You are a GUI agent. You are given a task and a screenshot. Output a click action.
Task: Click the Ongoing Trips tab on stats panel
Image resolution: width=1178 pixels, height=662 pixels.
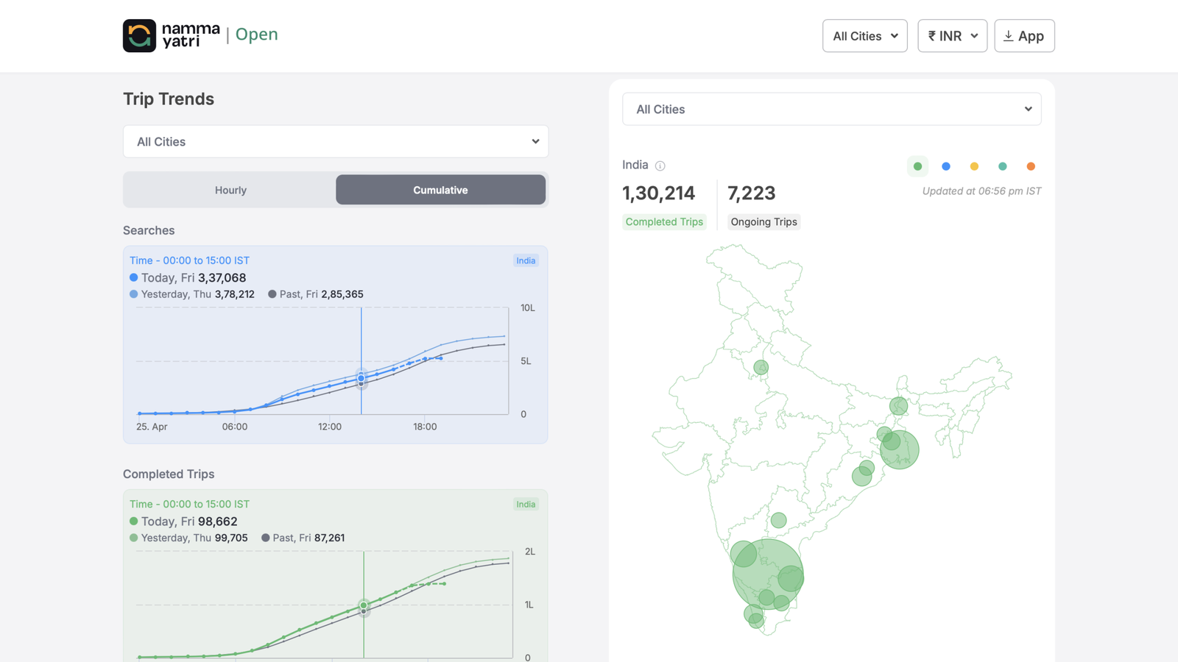pos(763,221)
